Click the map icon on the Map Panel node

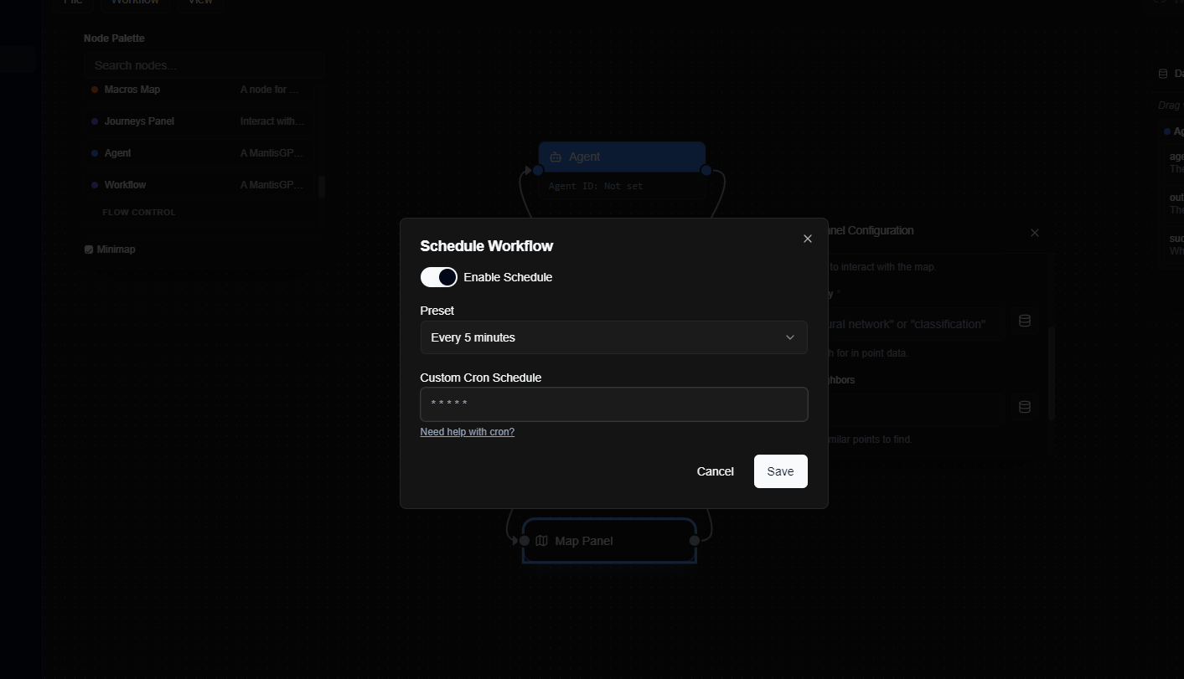541,540
